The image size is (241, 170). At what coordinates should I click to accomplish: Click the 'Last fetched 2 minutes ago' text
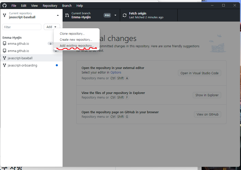point(146,17)
